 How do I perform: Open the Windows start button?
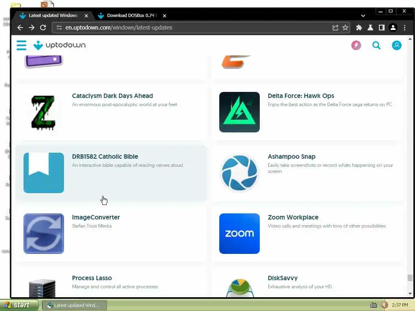[x=19, y=305]
